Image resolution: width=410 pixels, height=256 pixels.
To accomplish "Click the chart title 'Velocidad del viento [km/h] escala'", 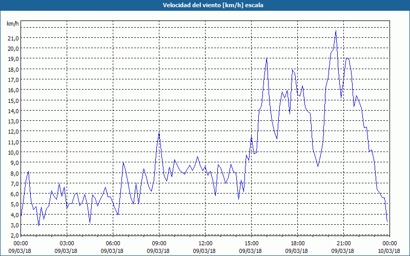I will point(213,5).
